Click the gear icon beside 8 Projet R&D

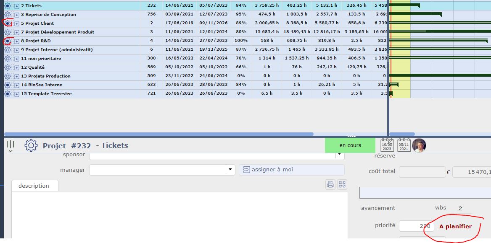pyautogui.click(x=8, y=41)
